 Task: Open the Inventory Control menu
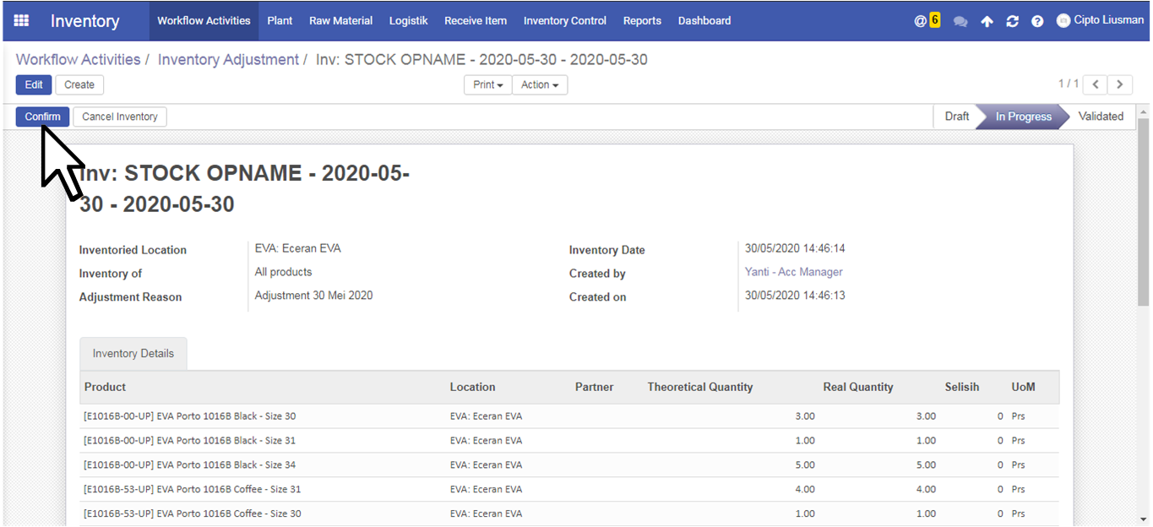tap(564, 20)
